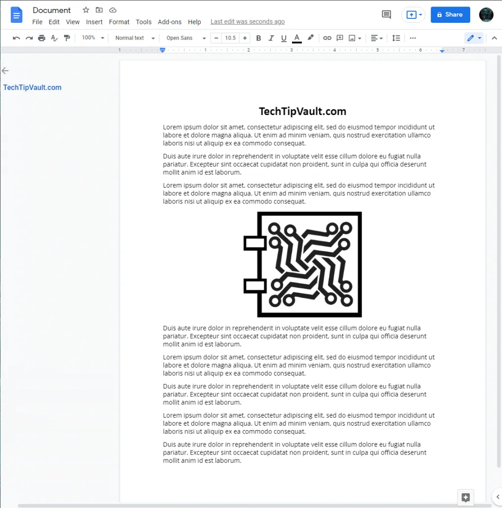Open the Open Sans font dropdown
Image resolution: width=502 pixels, height=508 pixels.
(186, 38)
